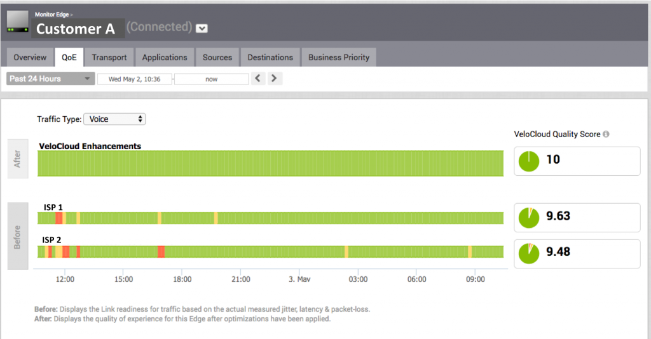The height and width of the screenshot is (339, 651).
Task: Expand the Past 24 Hours time range dropdown
Action: click(51, 79)
